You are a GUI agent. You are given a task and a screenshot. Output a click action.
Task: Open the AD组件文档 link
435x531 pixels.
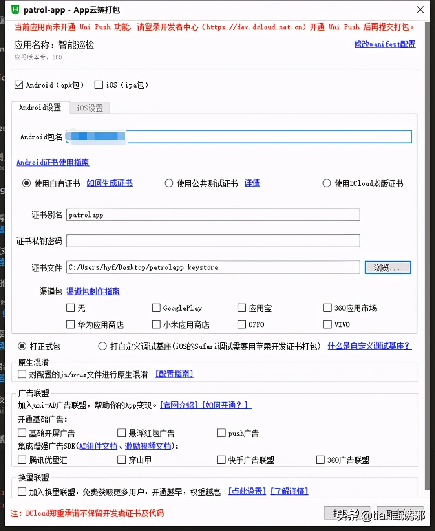[98, 446]
